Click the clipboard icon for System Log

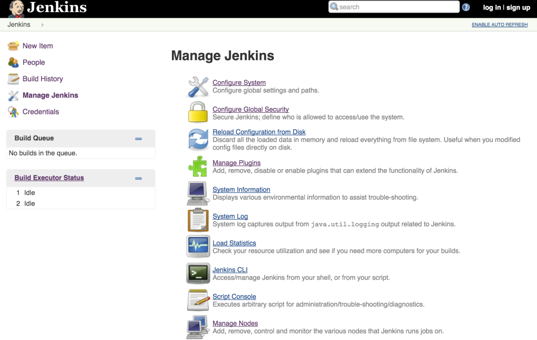point(198,220)
